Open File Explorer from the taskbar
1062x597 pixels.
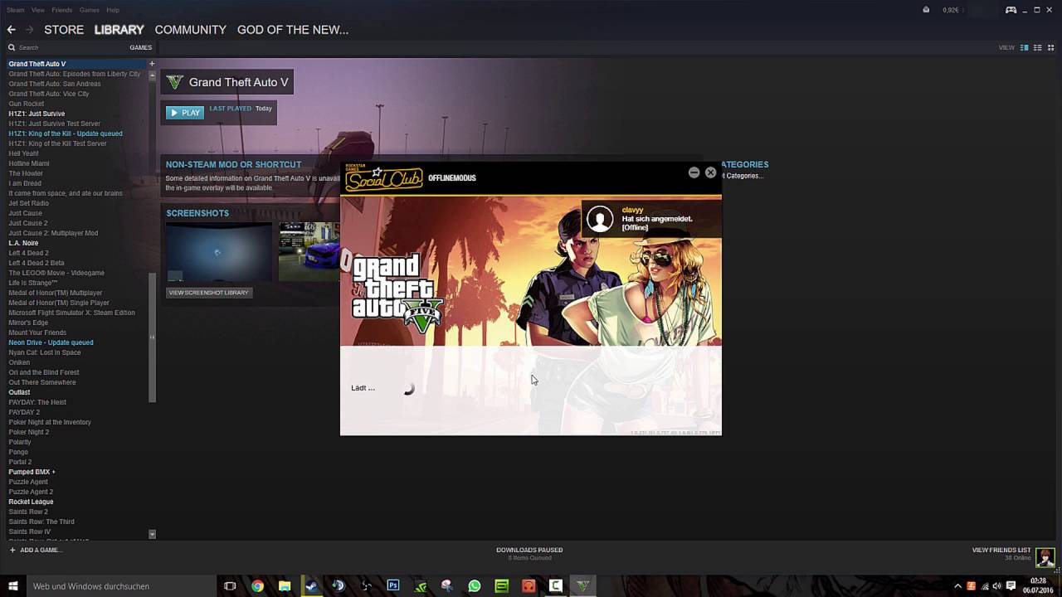click(x=285, y=585)
